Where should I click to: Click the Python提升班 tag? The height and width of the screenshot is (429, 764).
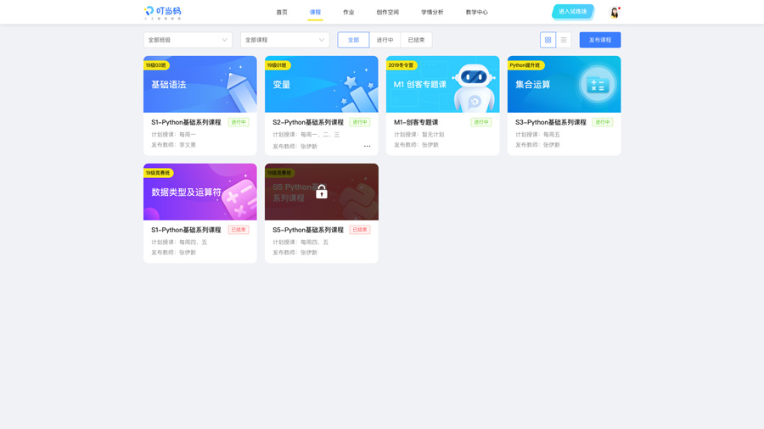[525, 65]
